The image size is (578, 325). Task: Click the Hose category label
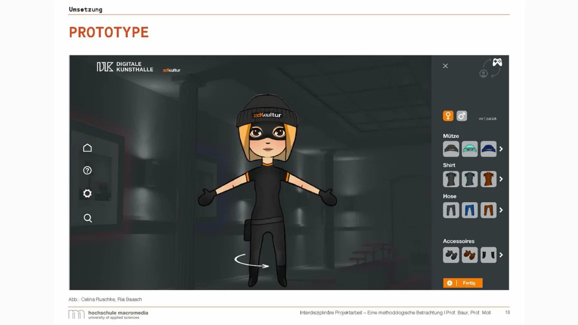pos(450,196)
